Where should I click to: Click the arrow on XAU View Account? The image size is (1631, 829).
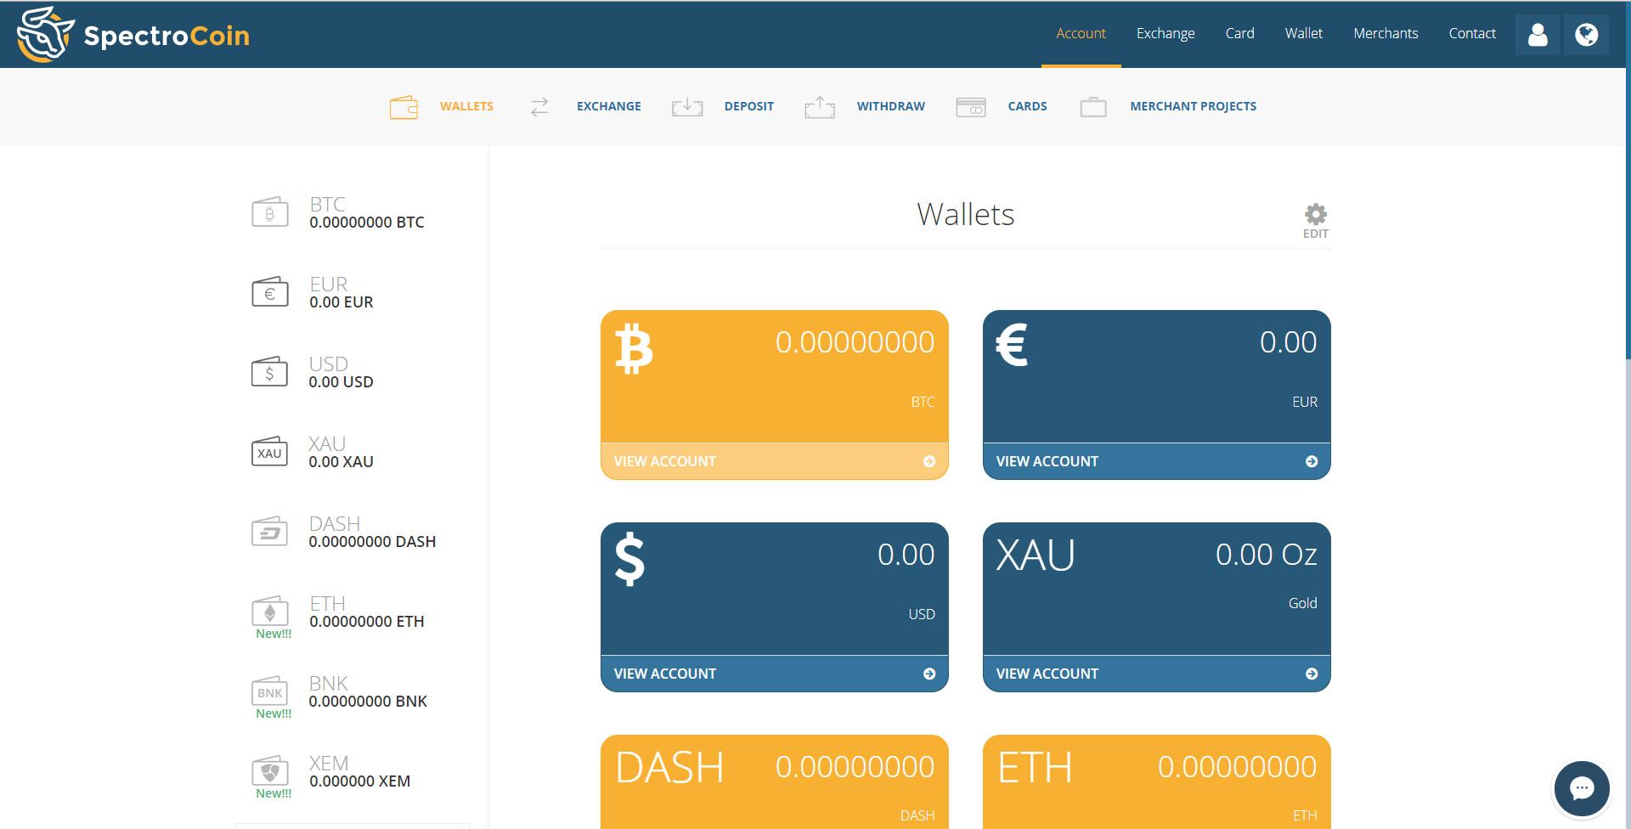(1312, 674)
